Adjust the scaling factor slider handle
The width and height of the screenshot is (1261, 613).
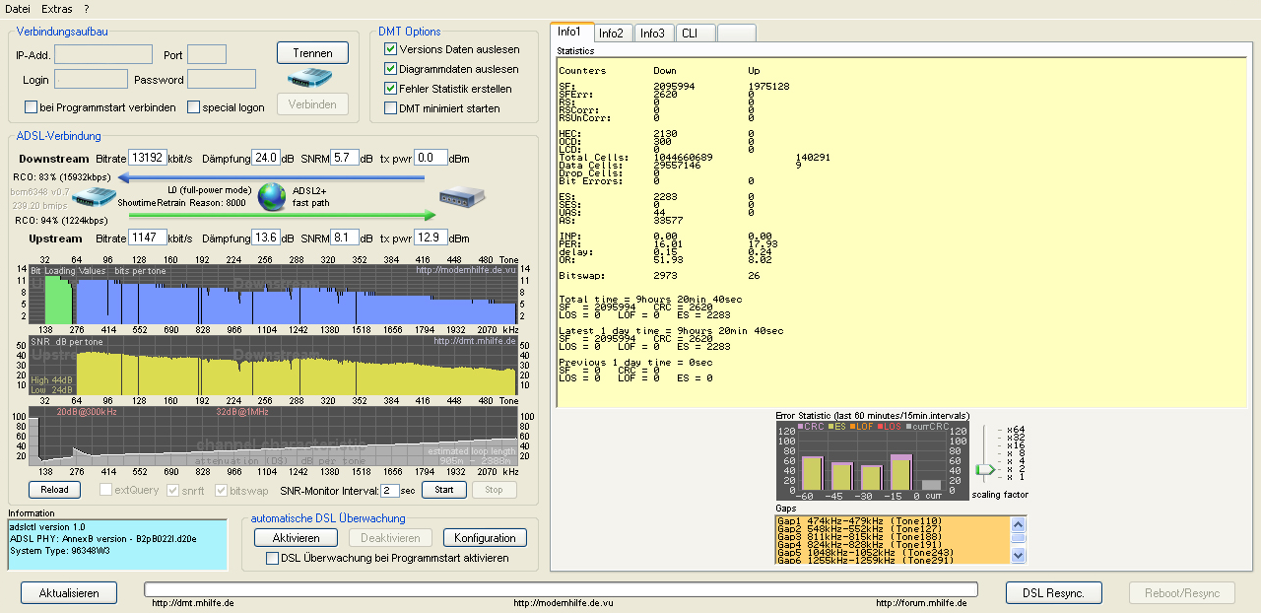tap(985, 471)
